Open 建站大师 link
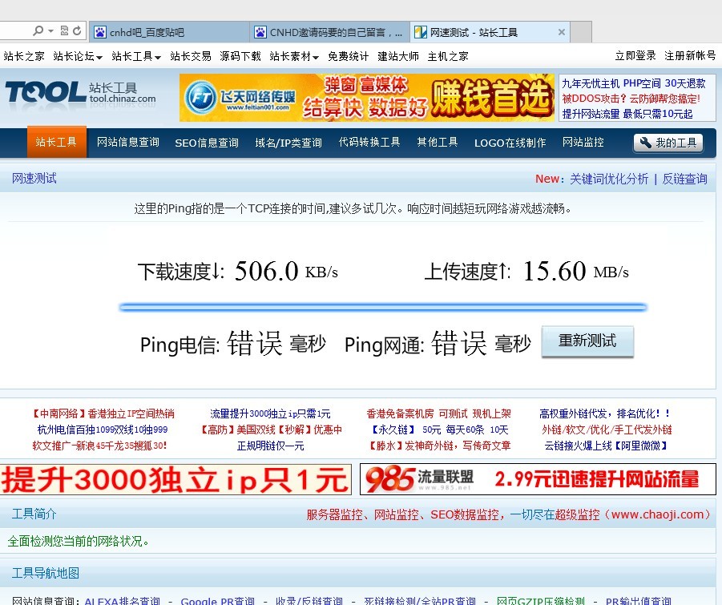 (x=398, y=56)
